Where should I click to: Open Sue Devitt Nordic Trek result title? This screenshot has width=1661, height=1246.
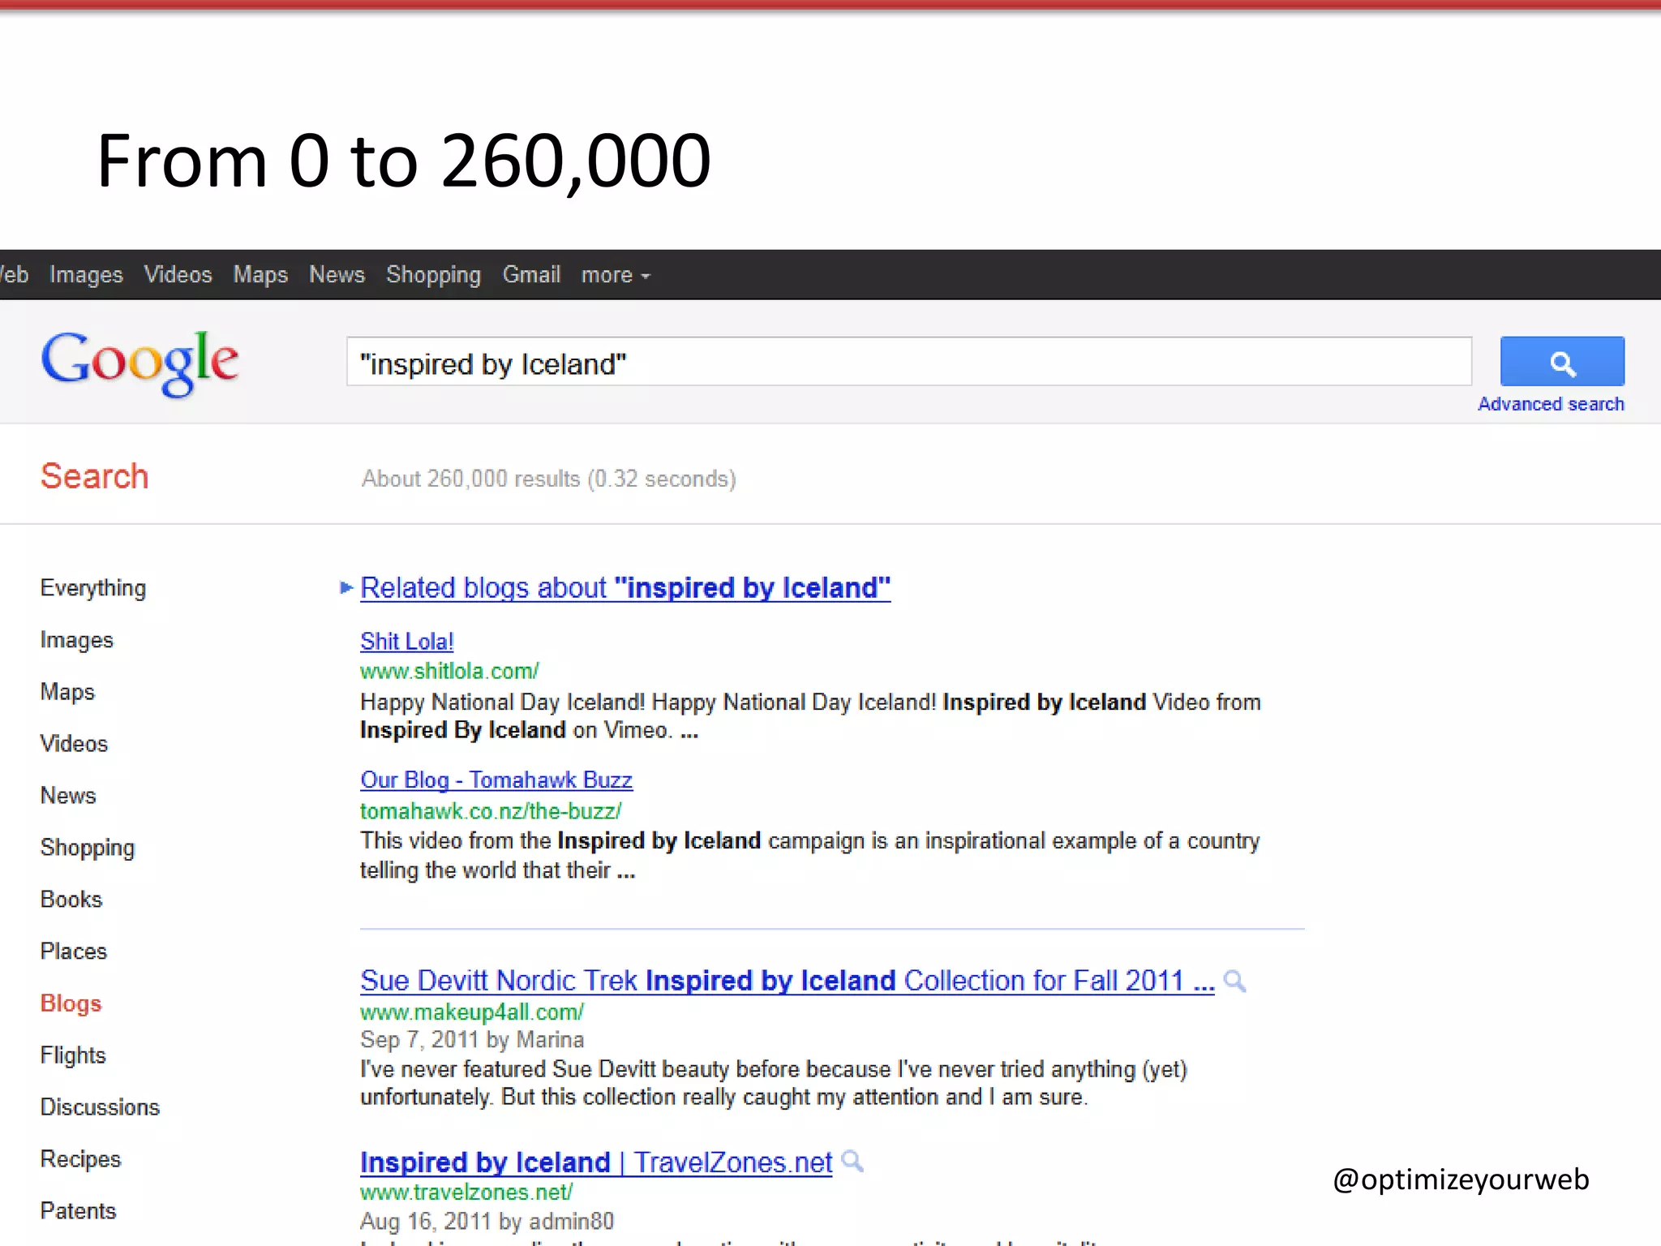tap(788, 981)
